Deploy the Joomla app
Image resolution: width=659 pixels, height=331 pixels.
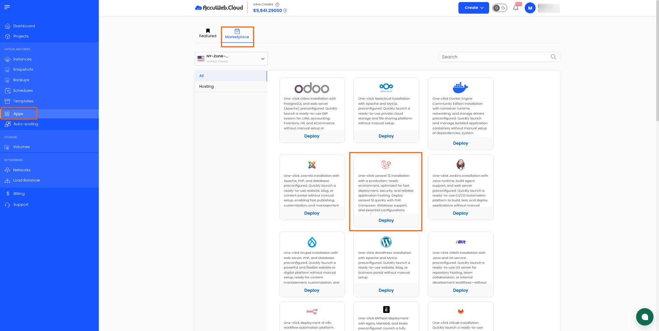tap(312, 213)
